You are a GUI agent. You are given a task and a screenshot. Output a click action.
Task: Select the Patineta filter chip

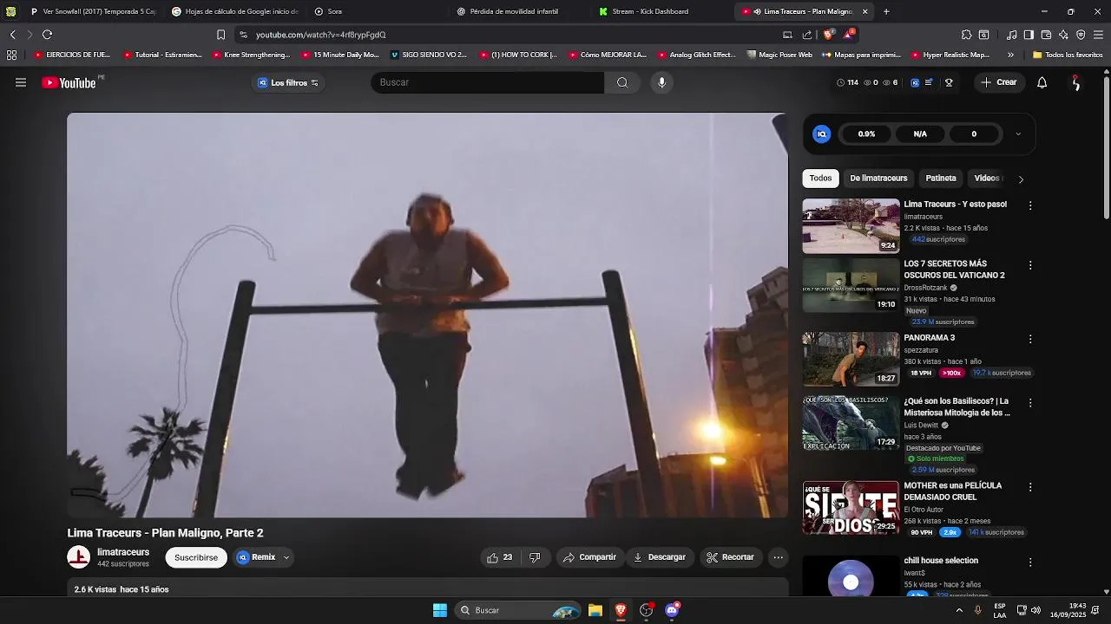[x=941, y=179]
